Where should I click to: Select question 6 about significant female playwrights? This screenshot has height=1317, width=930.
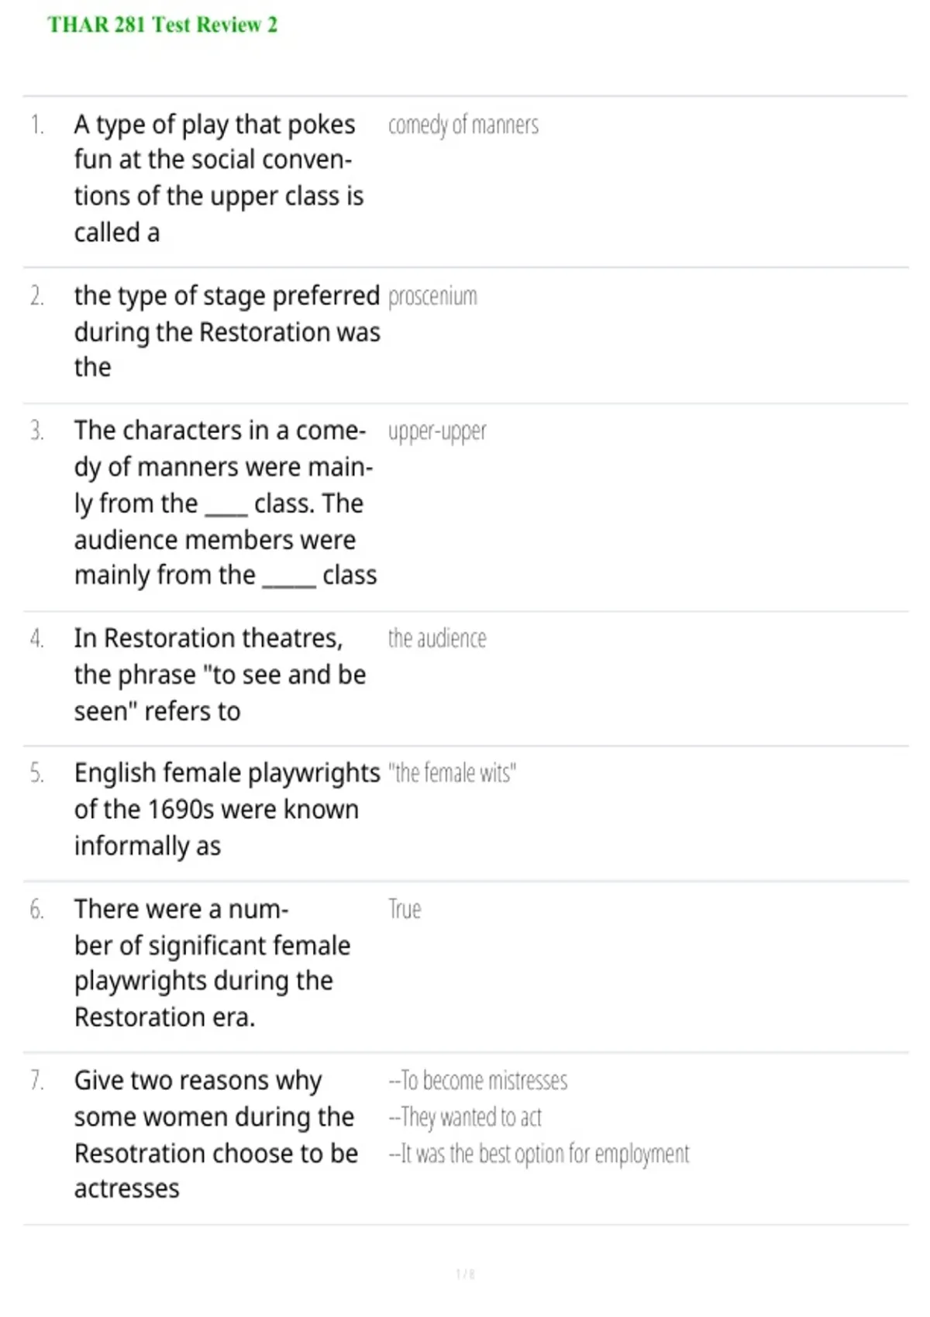212,962
